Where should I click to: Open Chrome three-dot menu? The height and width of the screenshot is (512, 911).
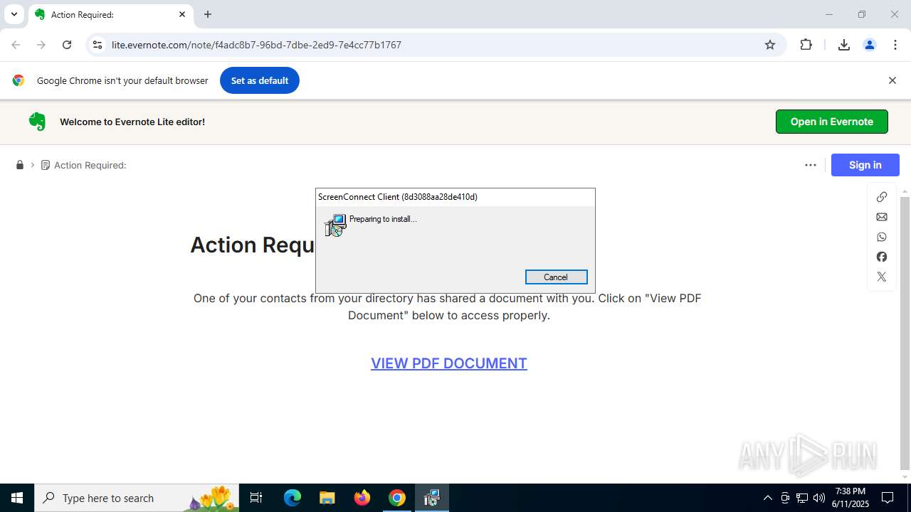click(895, 45)
